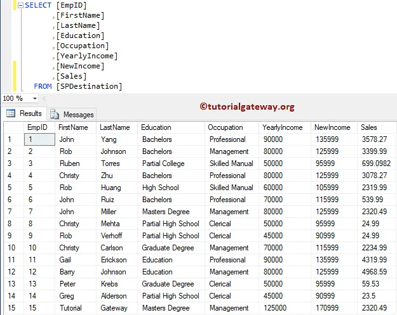Place cursor on [SPDestination] table name

89,86
